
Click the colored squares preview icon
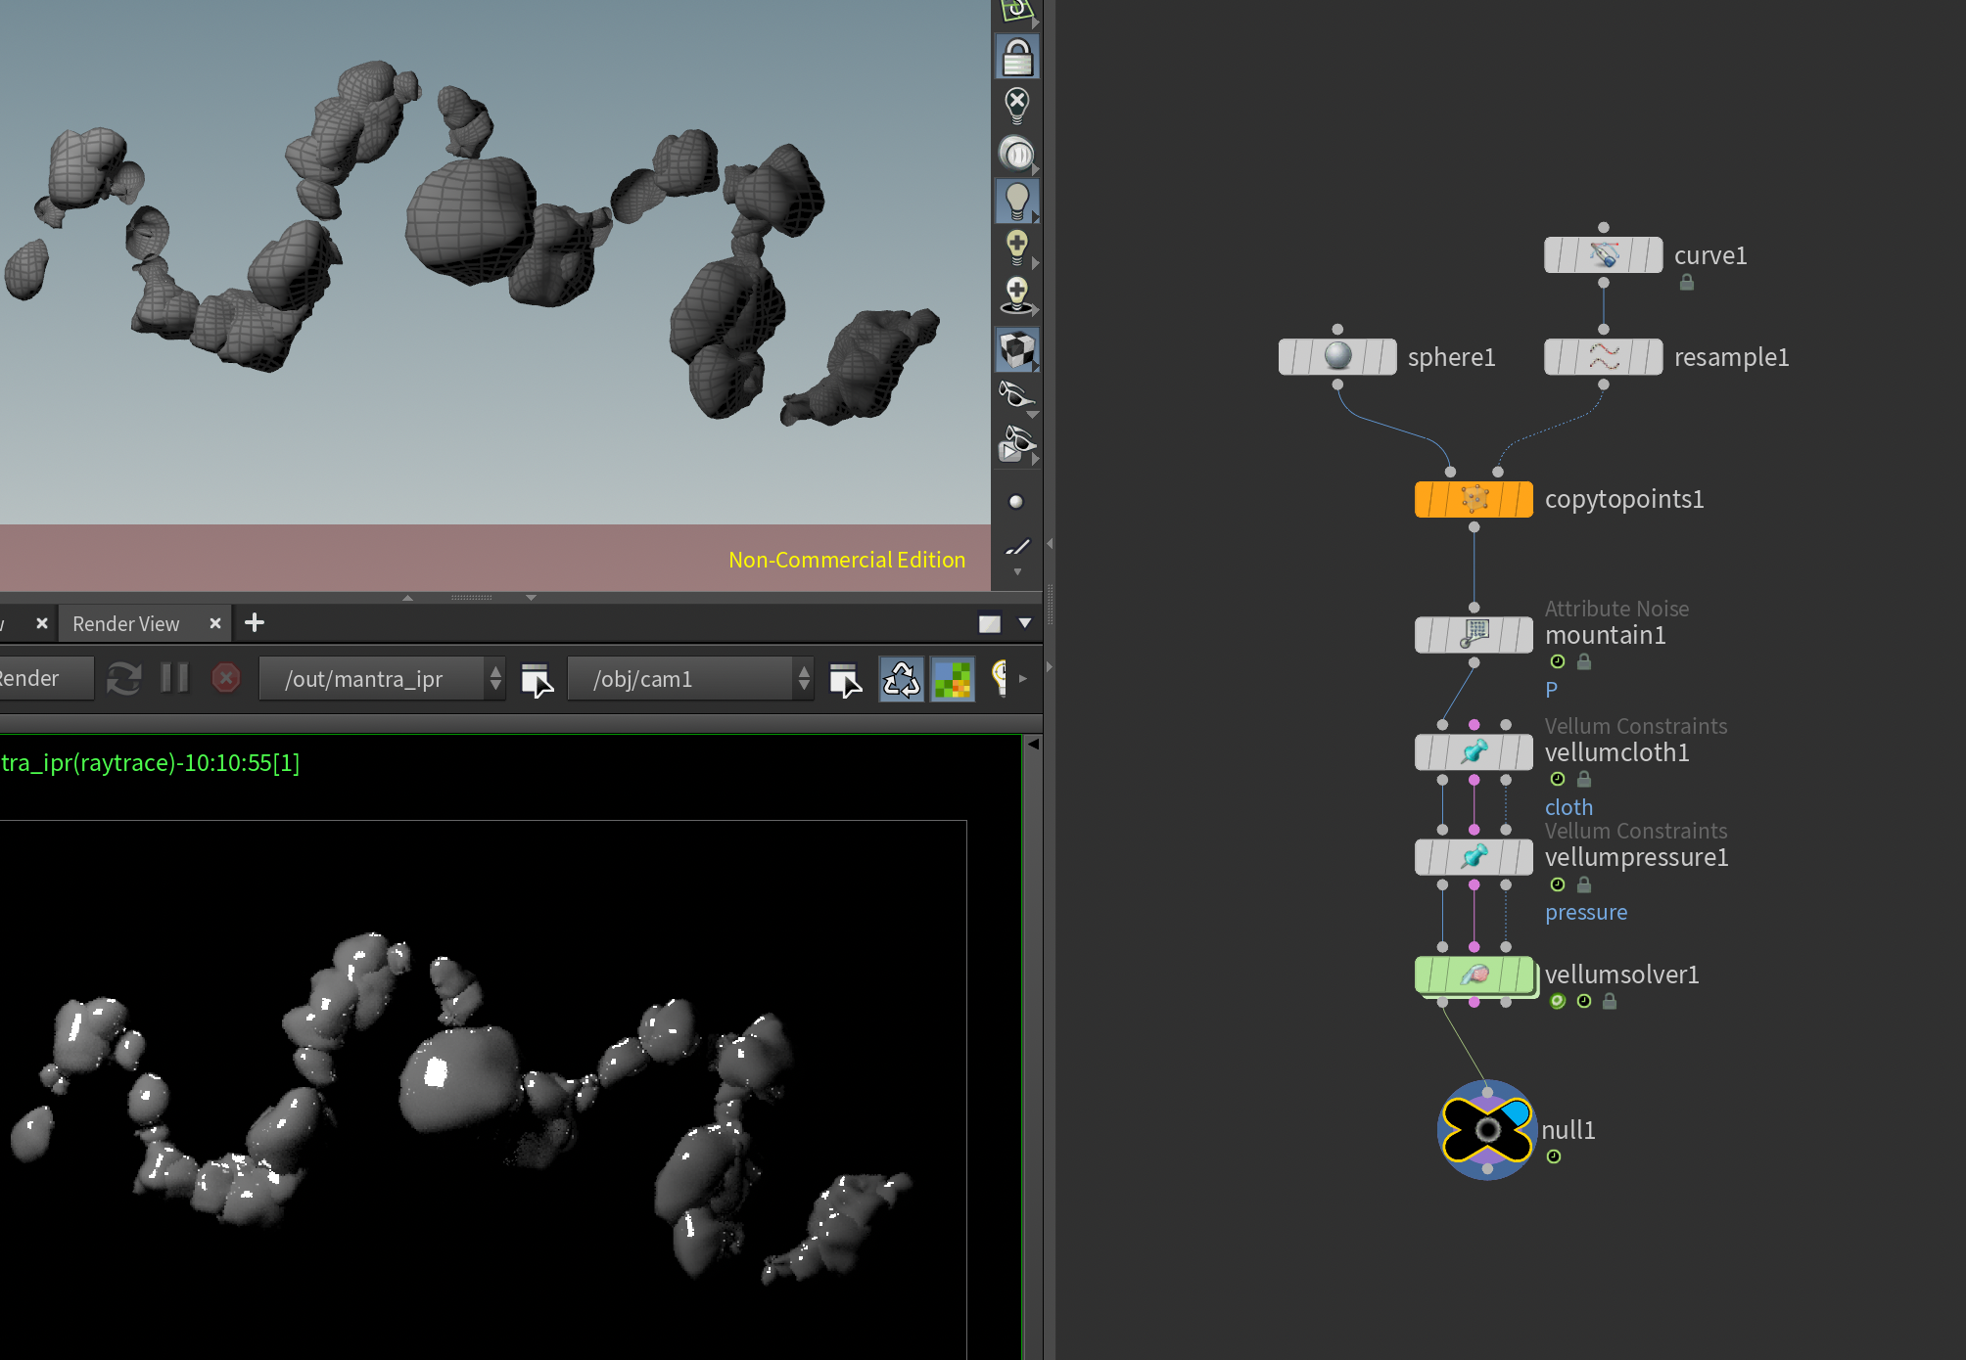tap(953, 679)
